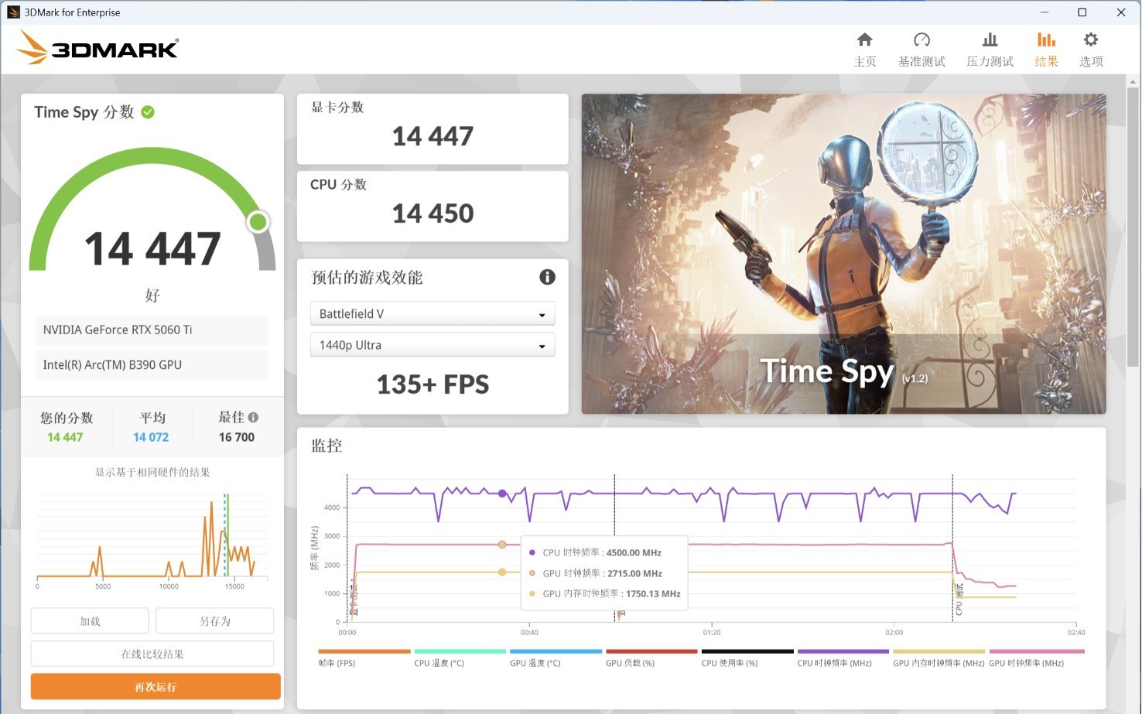Switch to the 压力测试 section
The height and width of the screenshot is (714, 1142).
[x=990, y=48]
